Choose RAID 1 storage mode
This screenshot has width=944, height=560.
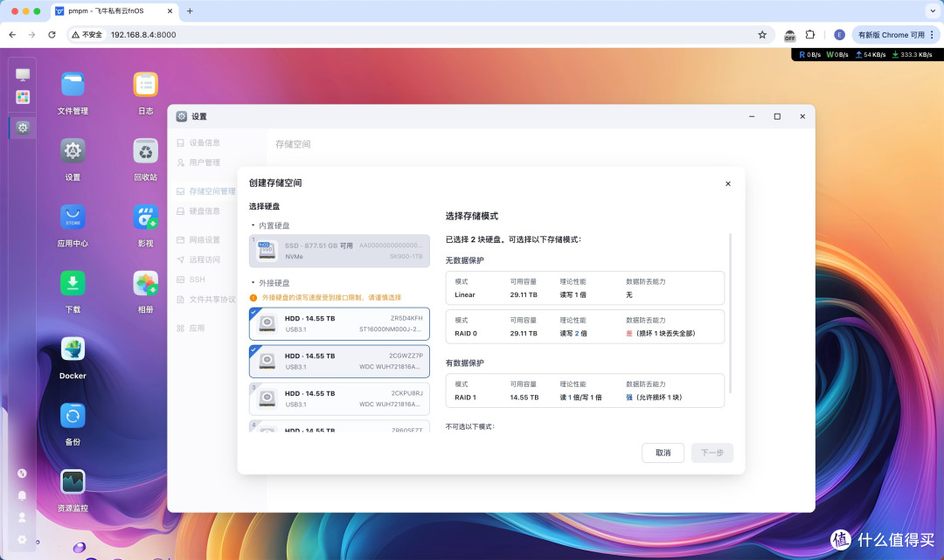[x=585, y=391]
